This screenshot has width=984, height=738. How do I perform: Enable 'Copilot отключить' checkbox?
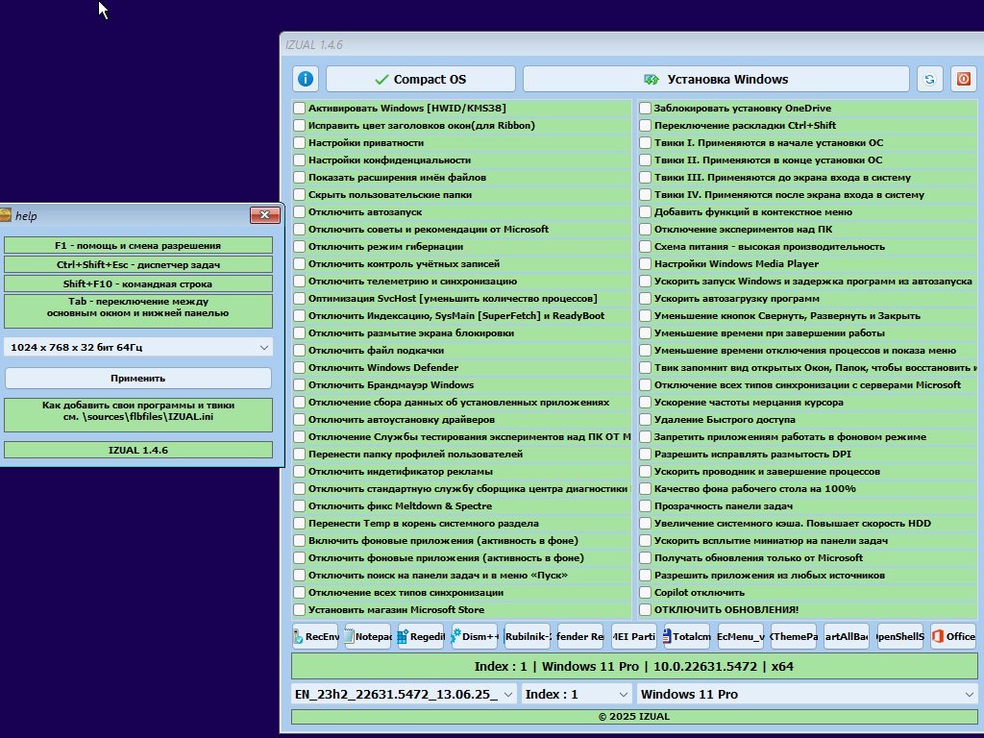645,592
